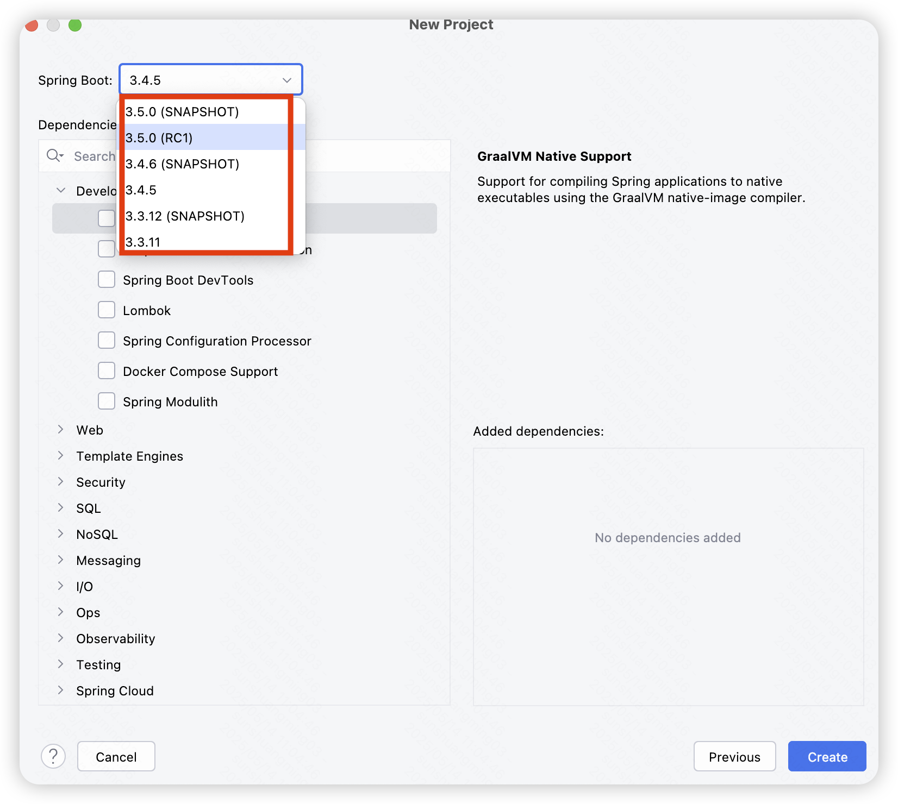Screen dimensions: 898x804
Task: Expand the SQL category
Action: pyautogui.click(x=61, y=508)
